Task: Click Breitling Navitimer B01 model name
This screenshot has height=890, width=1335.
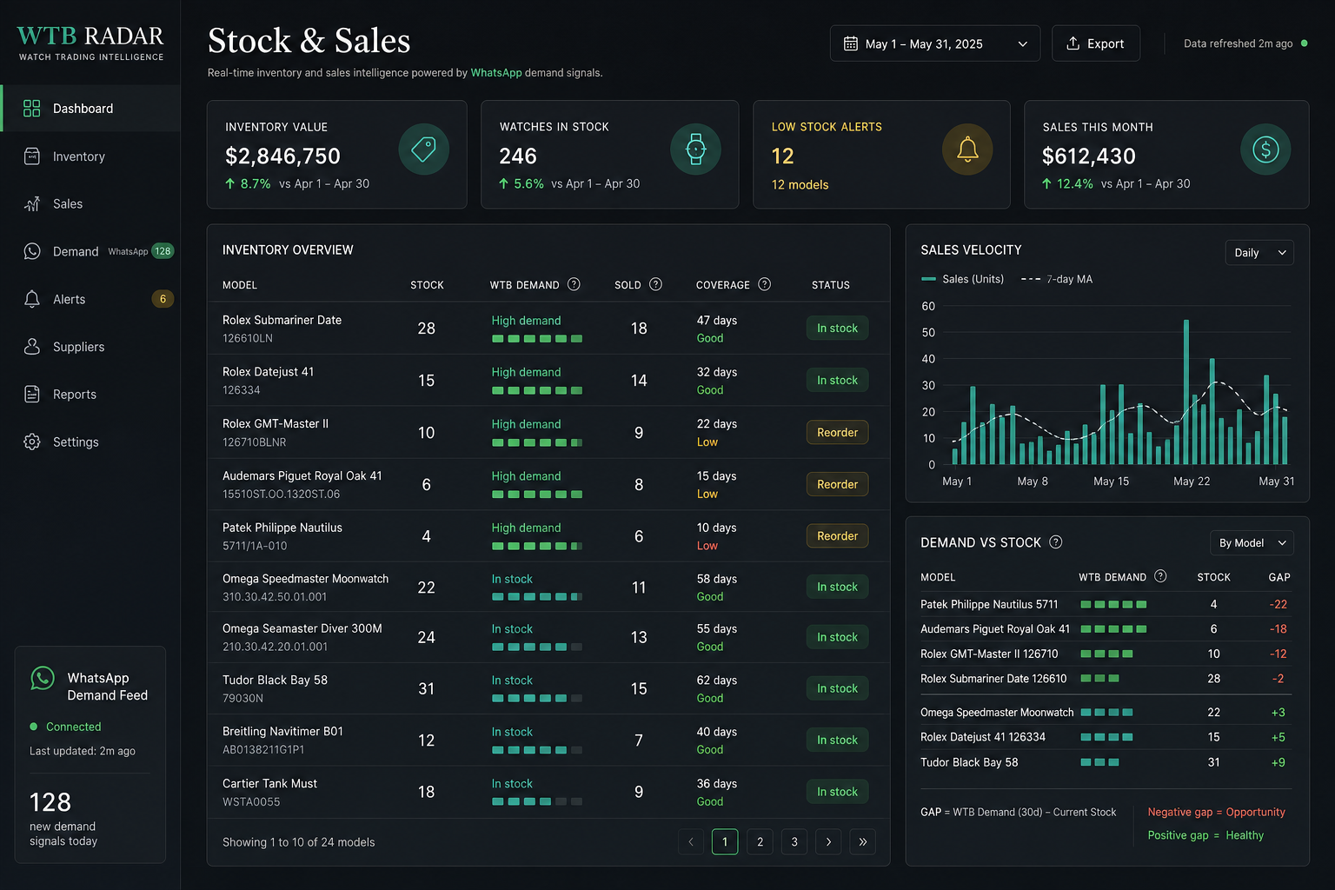Action: tap(282, 731)
